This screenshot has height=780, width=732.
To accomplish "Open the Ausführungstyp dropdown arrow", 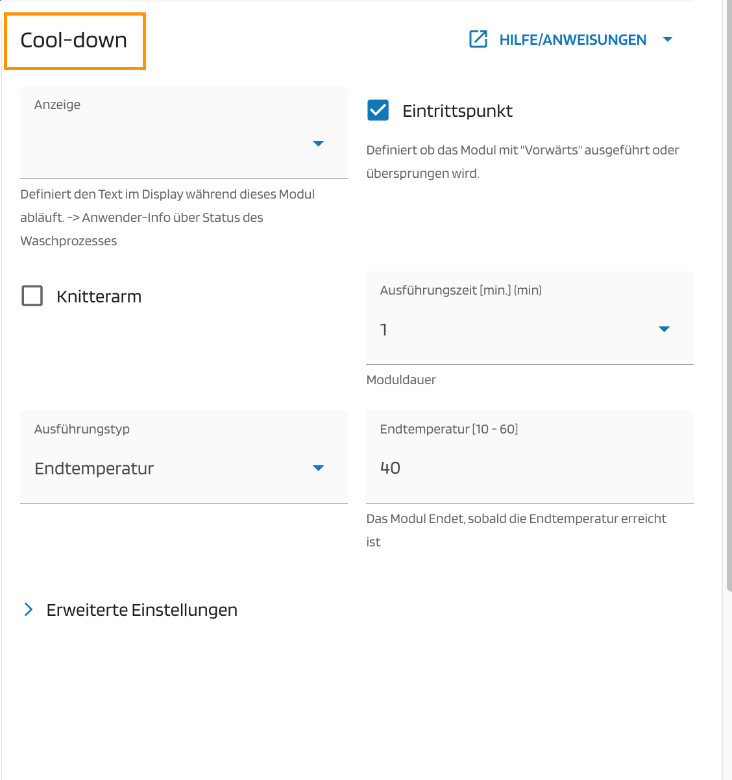I will (318, 468).
